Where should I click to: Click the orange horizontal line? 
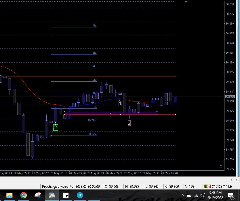click(88, 76)
